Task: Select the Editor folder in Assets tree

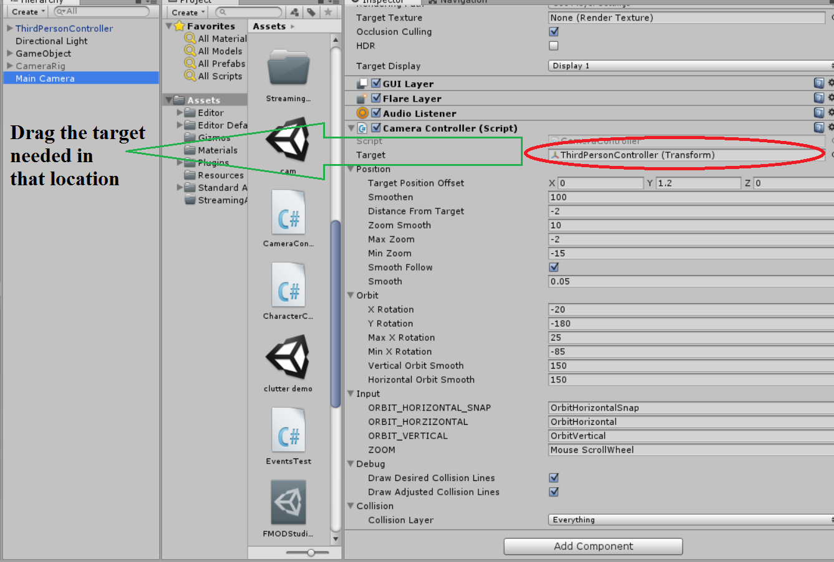Action: (204, 113)
